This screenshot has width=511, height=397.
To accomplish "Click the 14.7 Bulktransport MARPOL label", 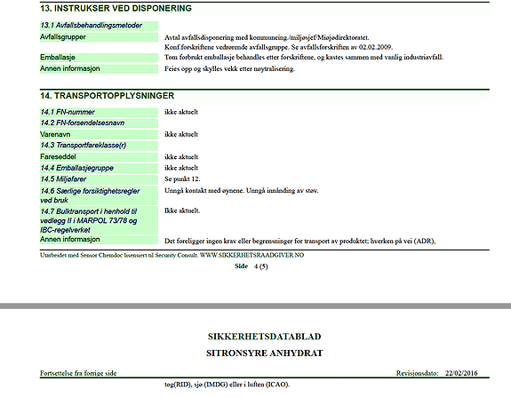I will 89,221.
